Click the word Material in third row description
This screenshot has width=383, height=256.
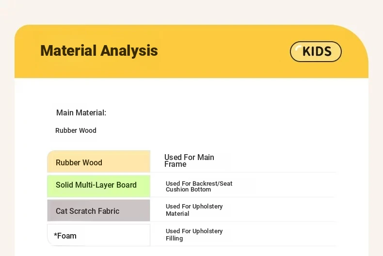tap(177, 214)
